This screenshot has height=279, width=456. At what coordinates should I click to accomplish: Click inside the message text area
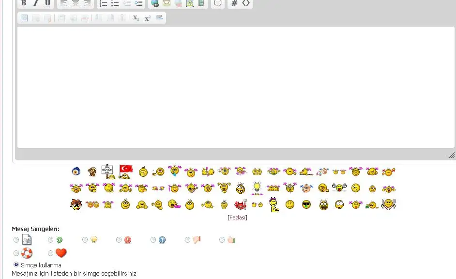click(x=236, y=87)
